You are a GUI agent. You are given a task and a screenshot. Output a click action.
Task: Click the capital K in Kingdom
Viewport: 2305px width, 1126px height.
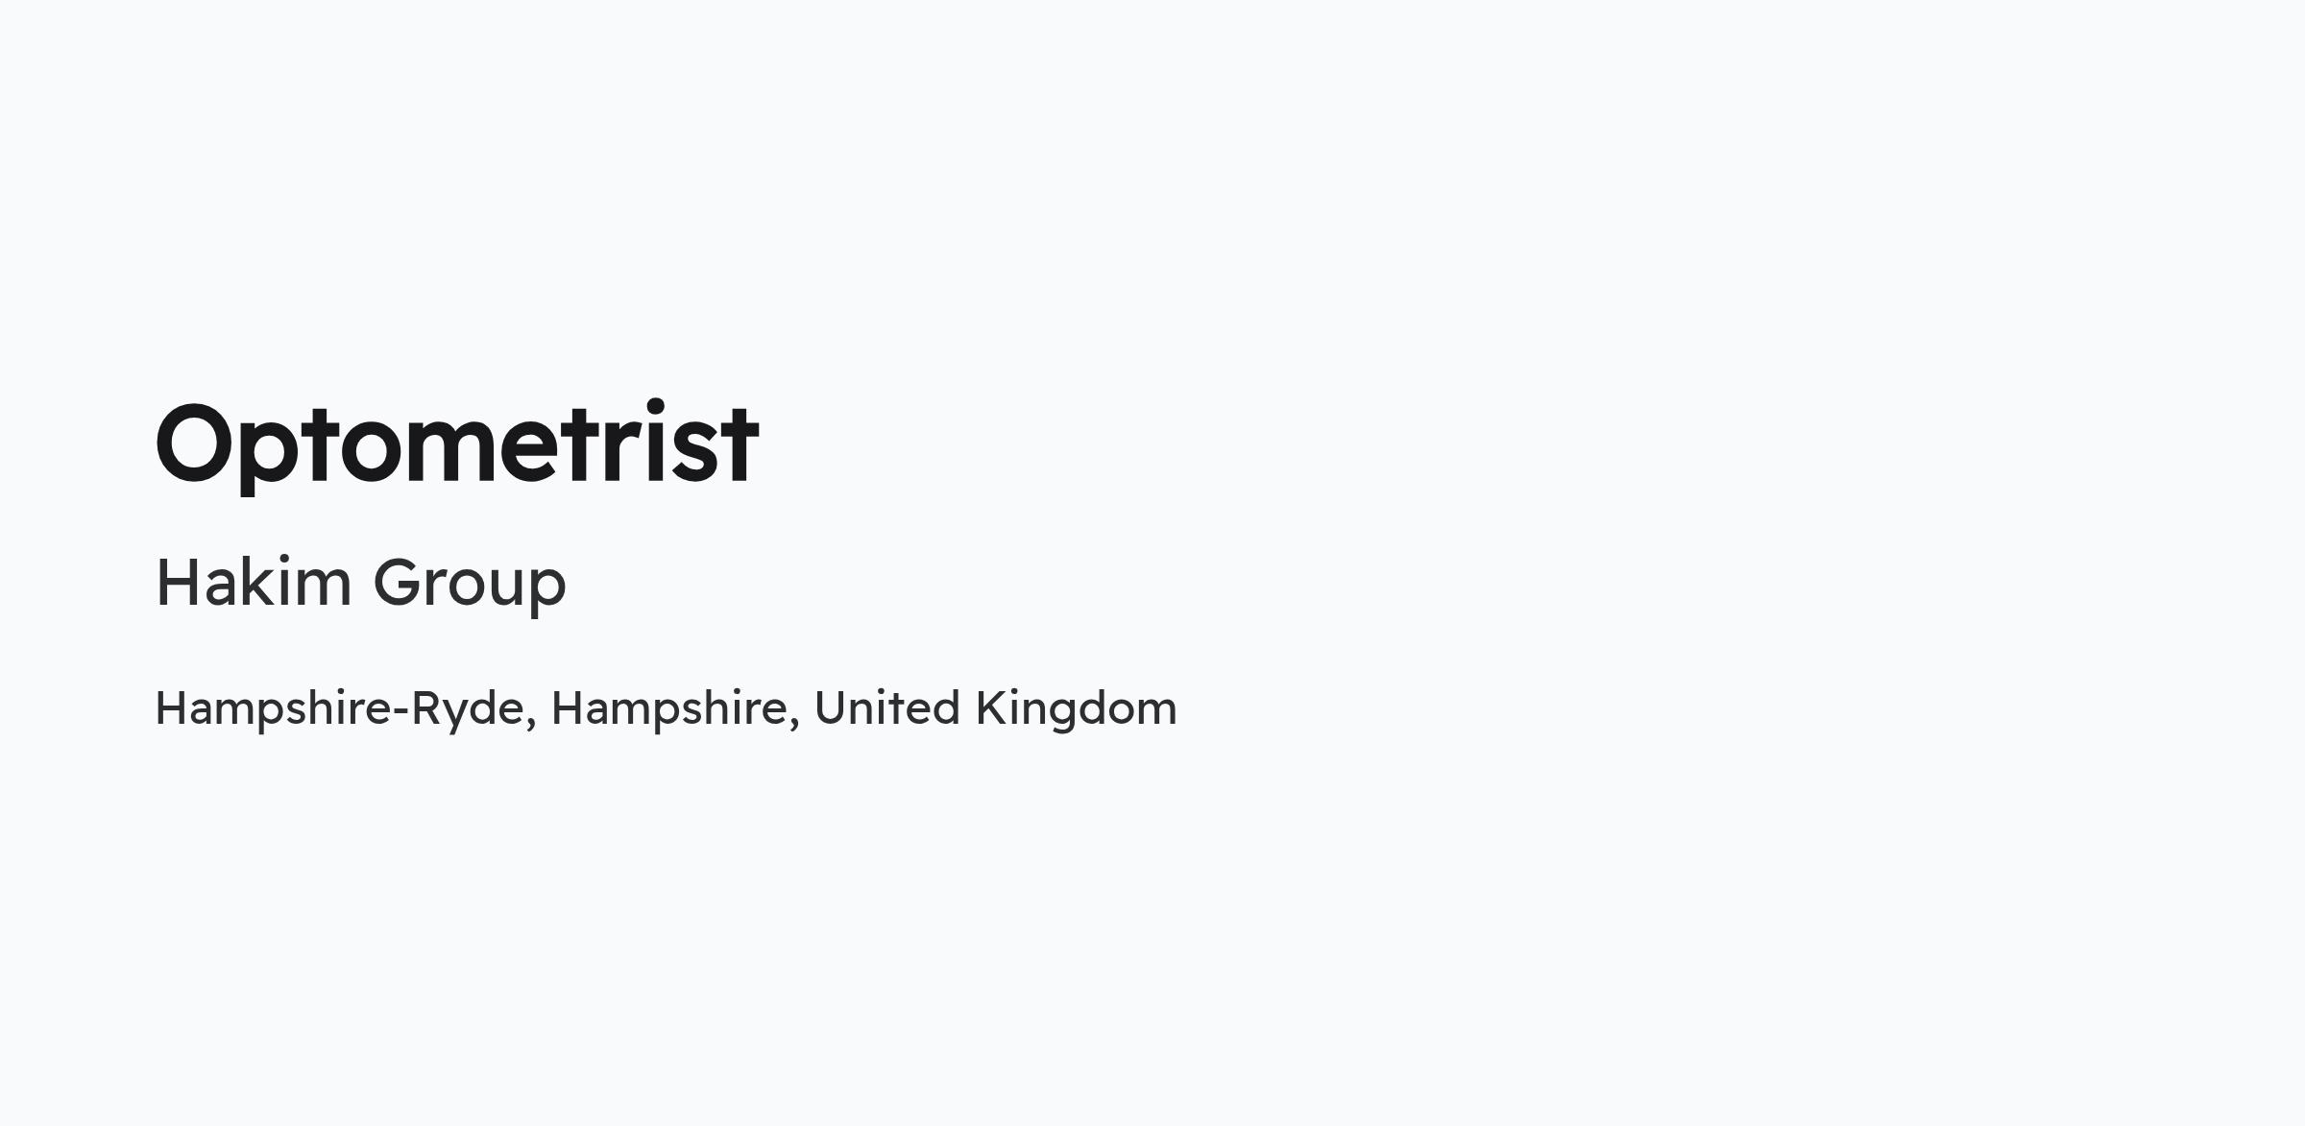(992, 707)
